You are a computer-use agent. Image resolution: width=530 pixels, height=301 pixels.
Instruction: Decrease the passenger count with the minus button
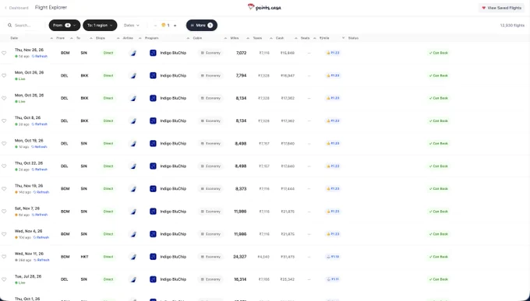(x=155, y=26)
